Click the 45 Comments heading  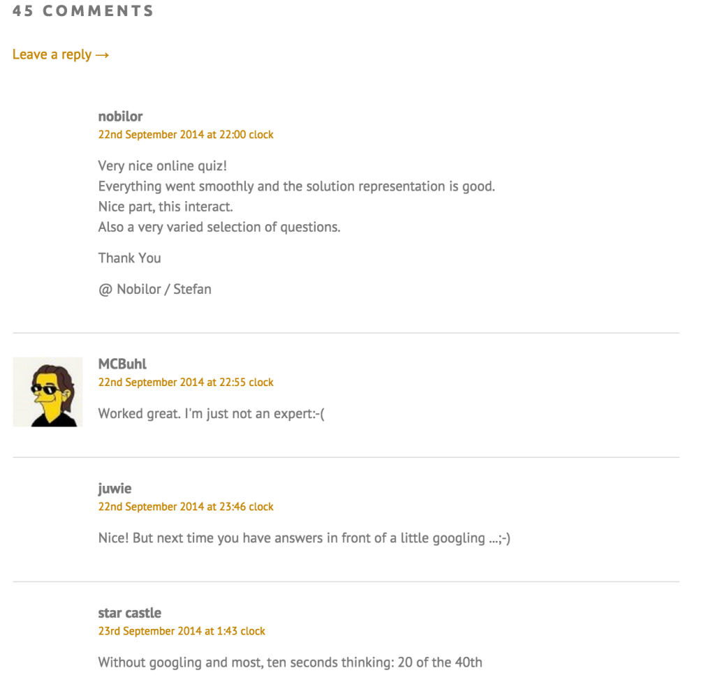click(x=83, y=11)
